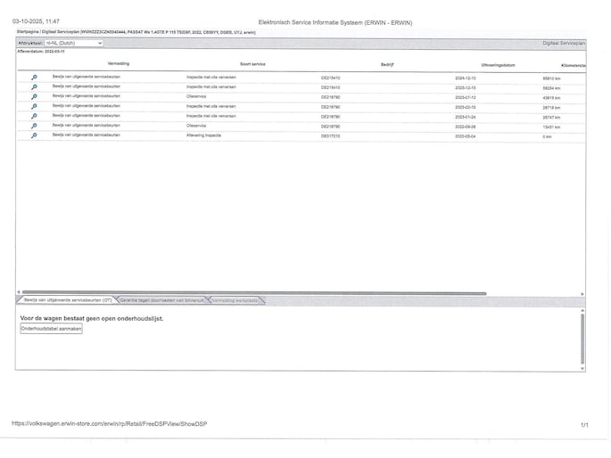Click the Vermelding column header

118,64
